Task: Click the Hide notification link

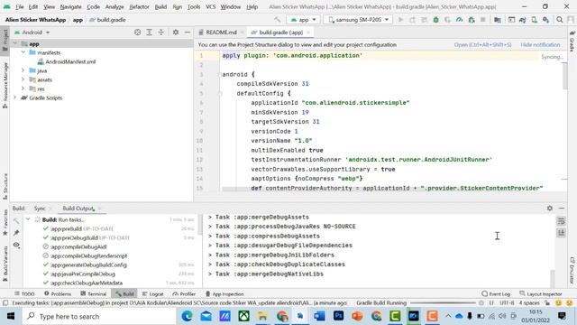Action: point(540,44)
